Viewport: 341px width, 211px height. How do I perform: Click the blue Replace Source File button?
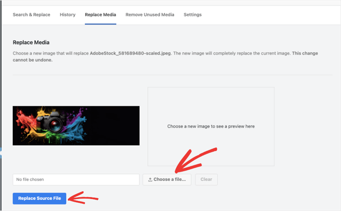click(40, 198)
